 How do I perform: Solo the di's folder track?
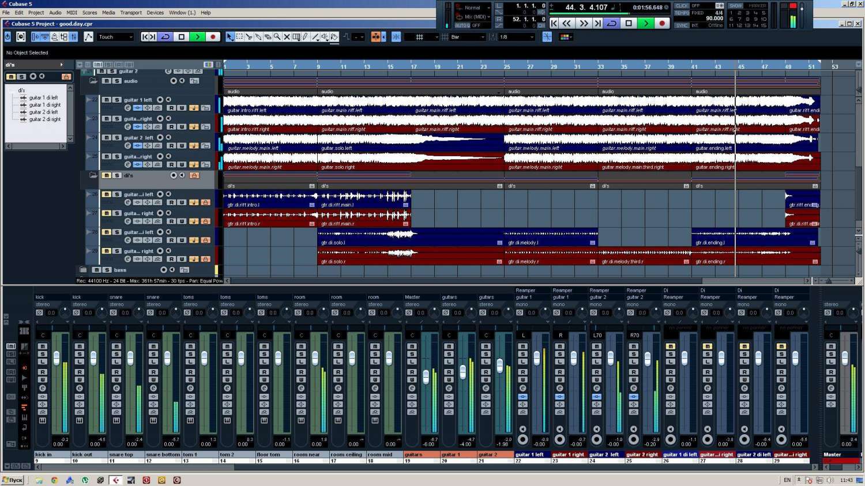pos(117,175)
